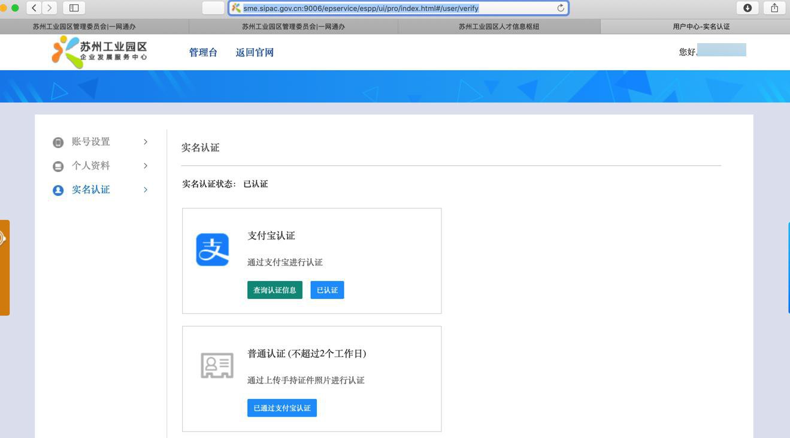Click the 已通过支付宝认证 button
Screen dimensions: 790x438
282,408
